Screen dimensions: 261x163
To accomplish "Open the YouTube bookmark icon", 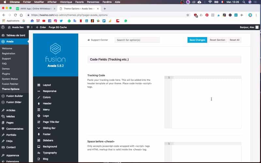I will click(x=44, y=21).
